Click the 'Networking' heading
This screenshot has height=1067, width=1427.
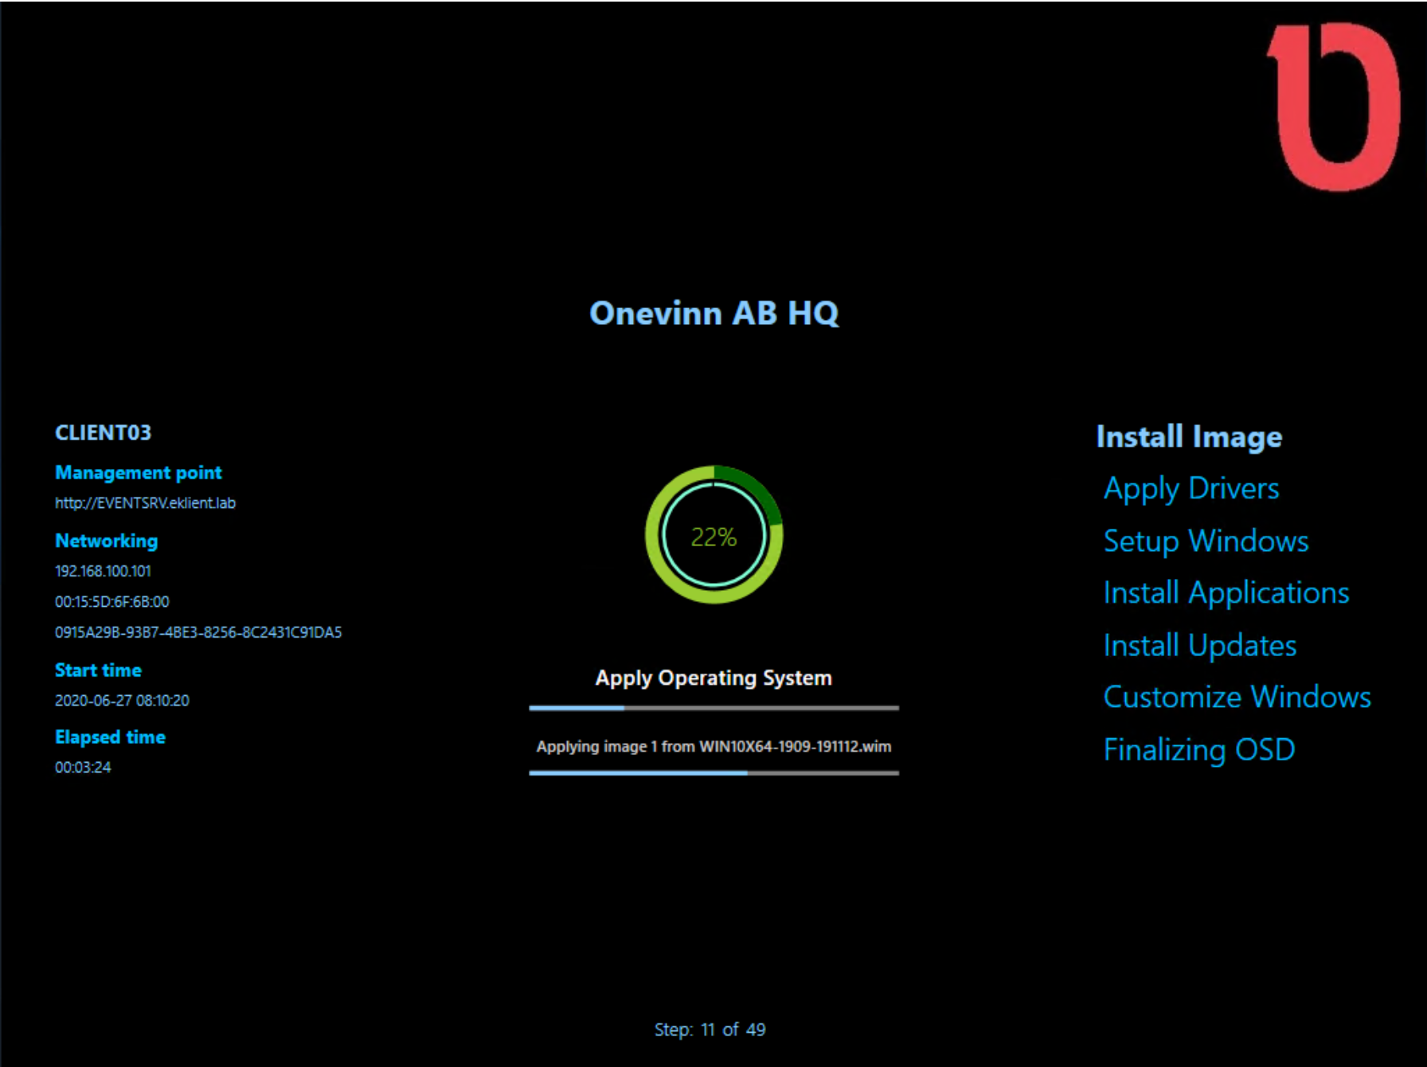pos(106,541)
